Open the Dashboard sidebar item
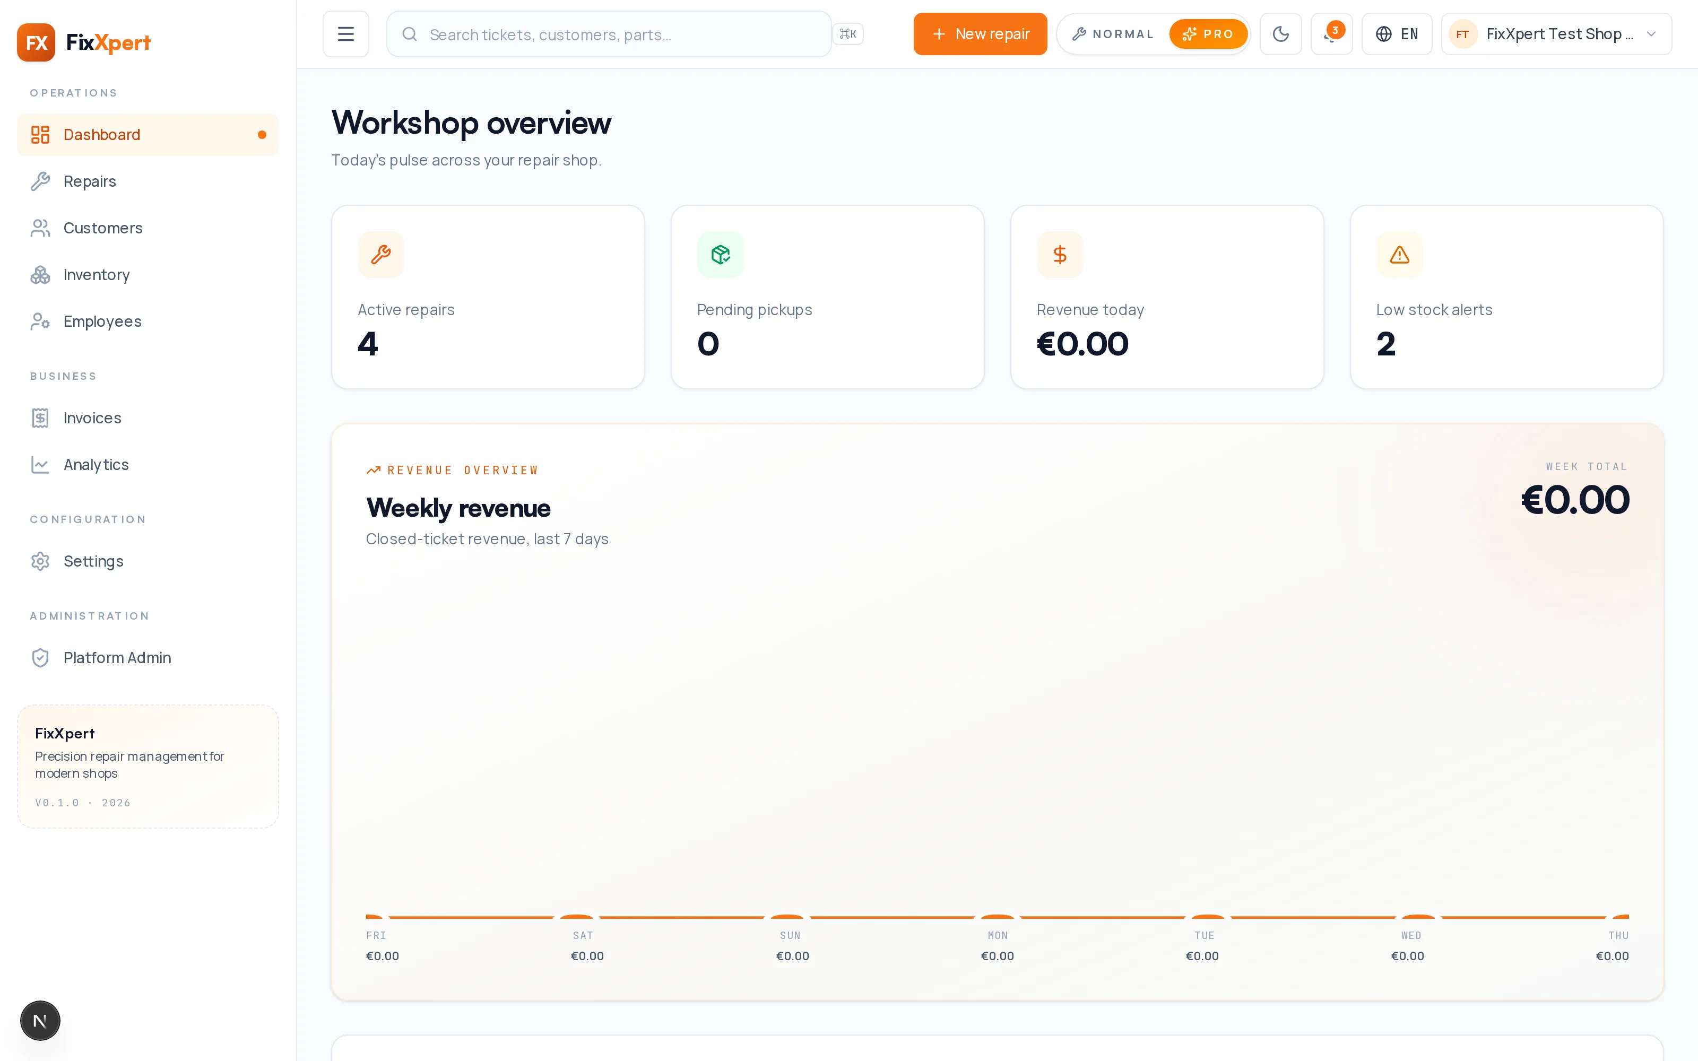Viewport: 1698px width, 1061px height. click(x=148, y=135)
